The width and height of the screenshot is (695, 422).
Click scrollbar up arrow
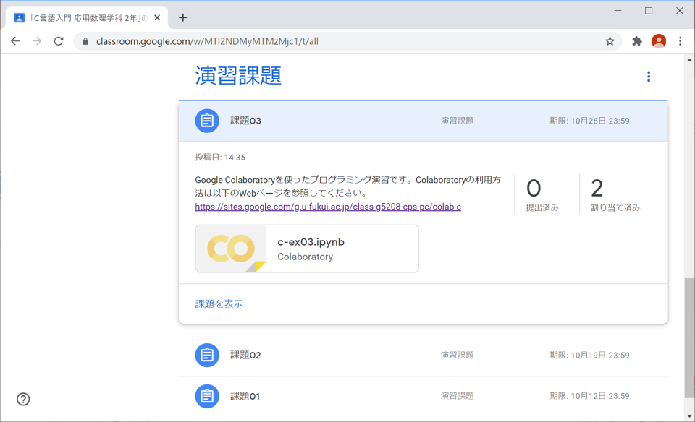click(689, 60)
